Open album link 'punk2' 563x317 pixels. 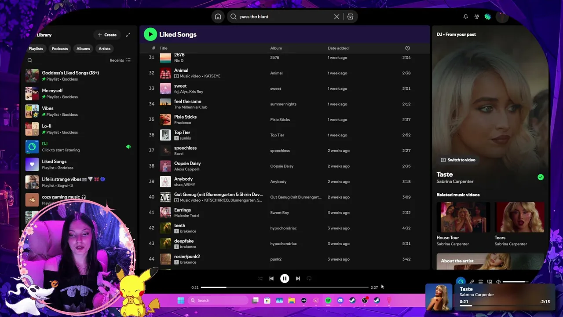276,259
